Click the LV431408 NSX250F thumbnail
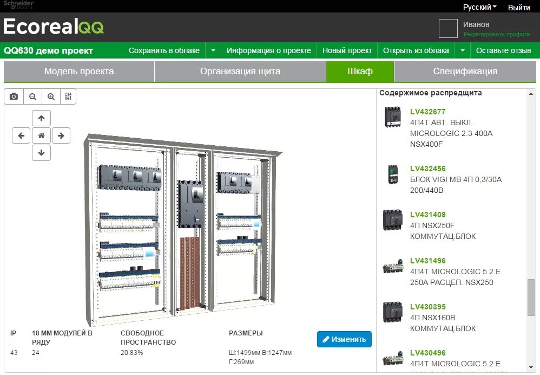The height and width of the screenshot is (375, 540). point(393,220)
